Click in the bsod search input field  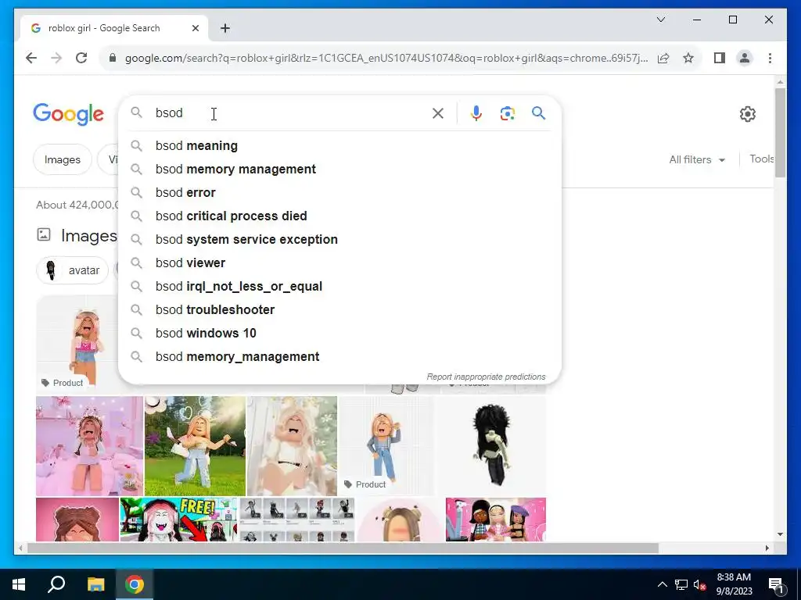click(291, 112)
